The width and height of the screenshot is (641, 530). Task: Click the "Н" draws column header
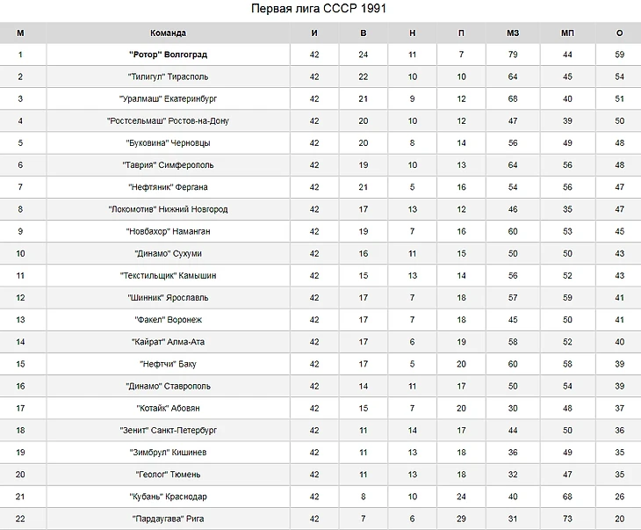pyautogui.click(x=412, y=33)
